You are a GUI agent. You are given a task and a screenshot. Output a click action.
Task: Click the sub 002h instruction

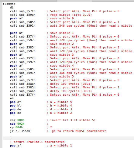pos(17,124)
